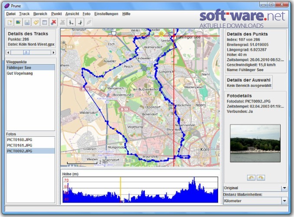Click the Geschwindigkeit: 15,0 km/h text
Image resolution: width=294 pixels, height=217 pixels.
(x=251, y=65)
